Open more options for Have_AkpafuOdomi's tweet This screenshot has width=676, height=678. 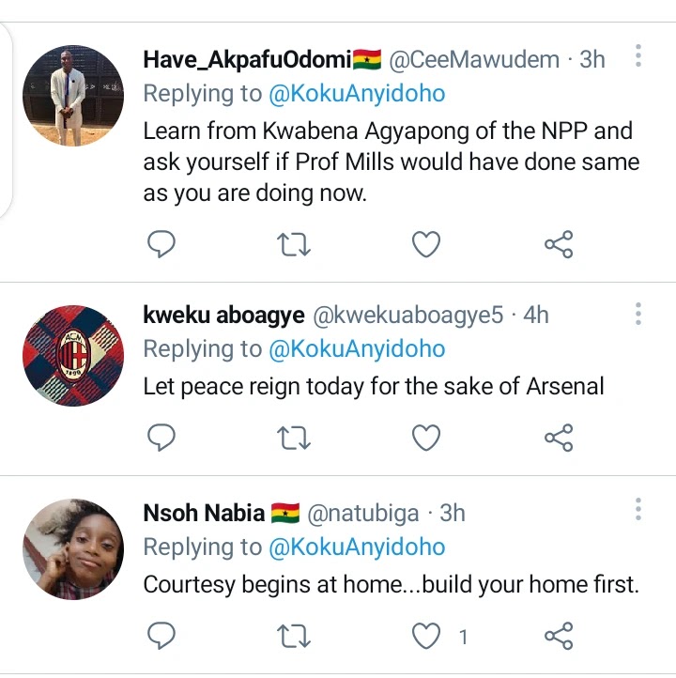pos(638,57)
